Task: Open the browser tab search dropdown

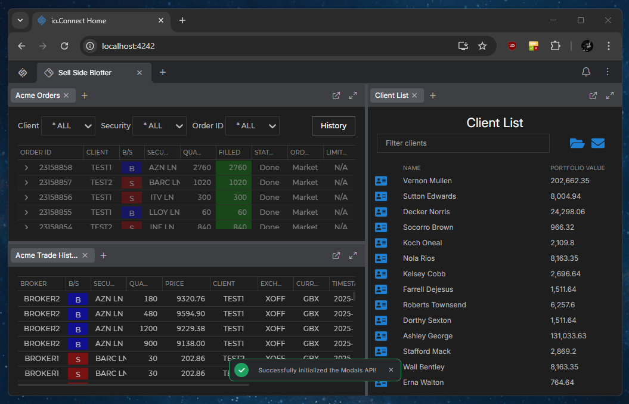Action: (20, 20)
